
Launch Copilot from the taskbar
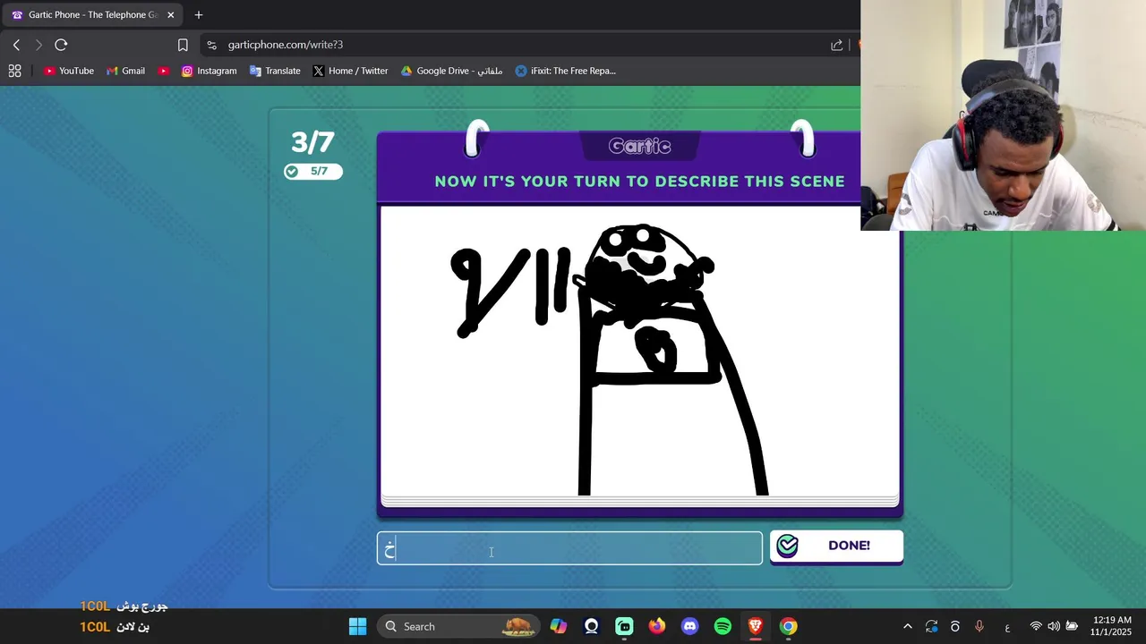(559, 626)
